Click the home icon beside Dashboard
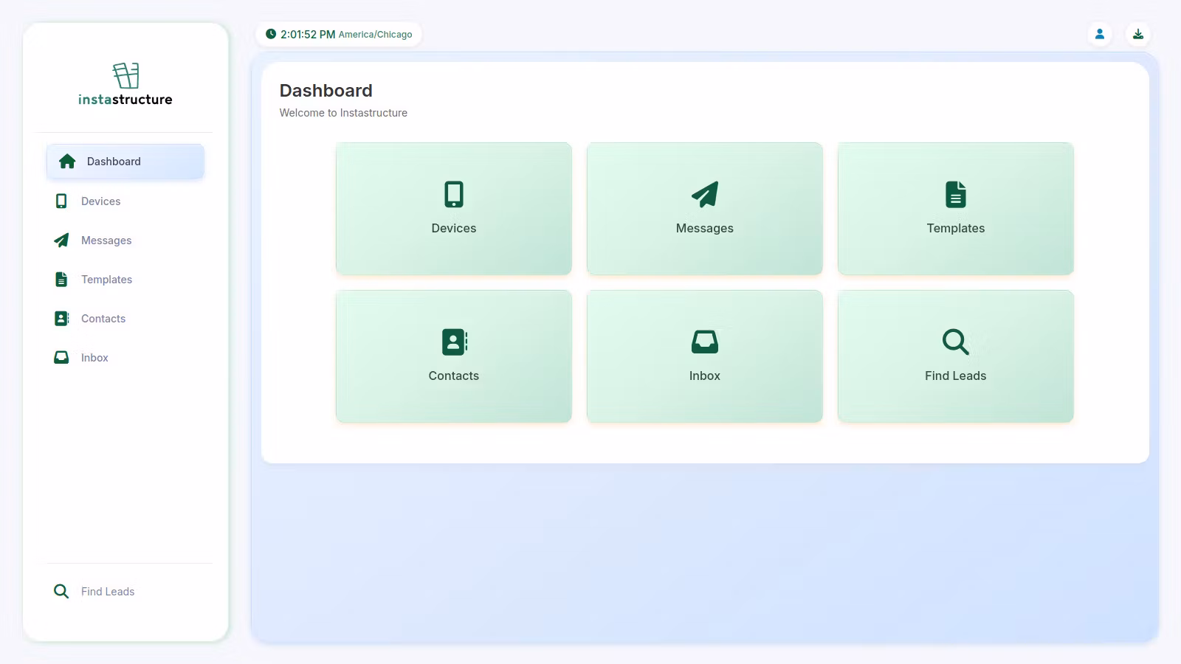 67,162
